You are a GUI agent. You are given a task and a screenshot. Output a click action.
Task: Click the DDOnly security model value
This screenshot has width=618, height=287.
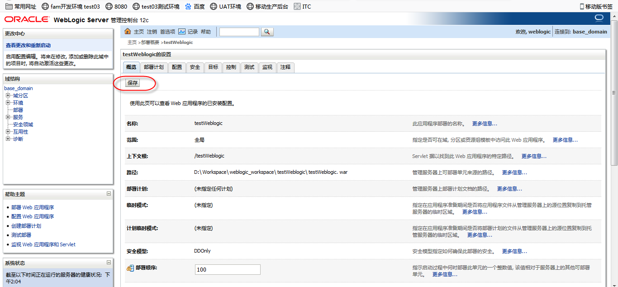pos(202,251)
